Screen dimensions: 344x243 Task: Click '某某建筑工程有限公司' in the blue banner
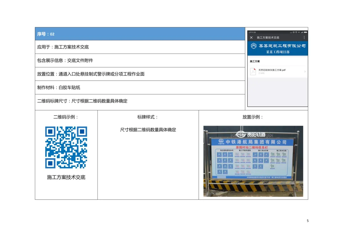(x=282, y=46)
